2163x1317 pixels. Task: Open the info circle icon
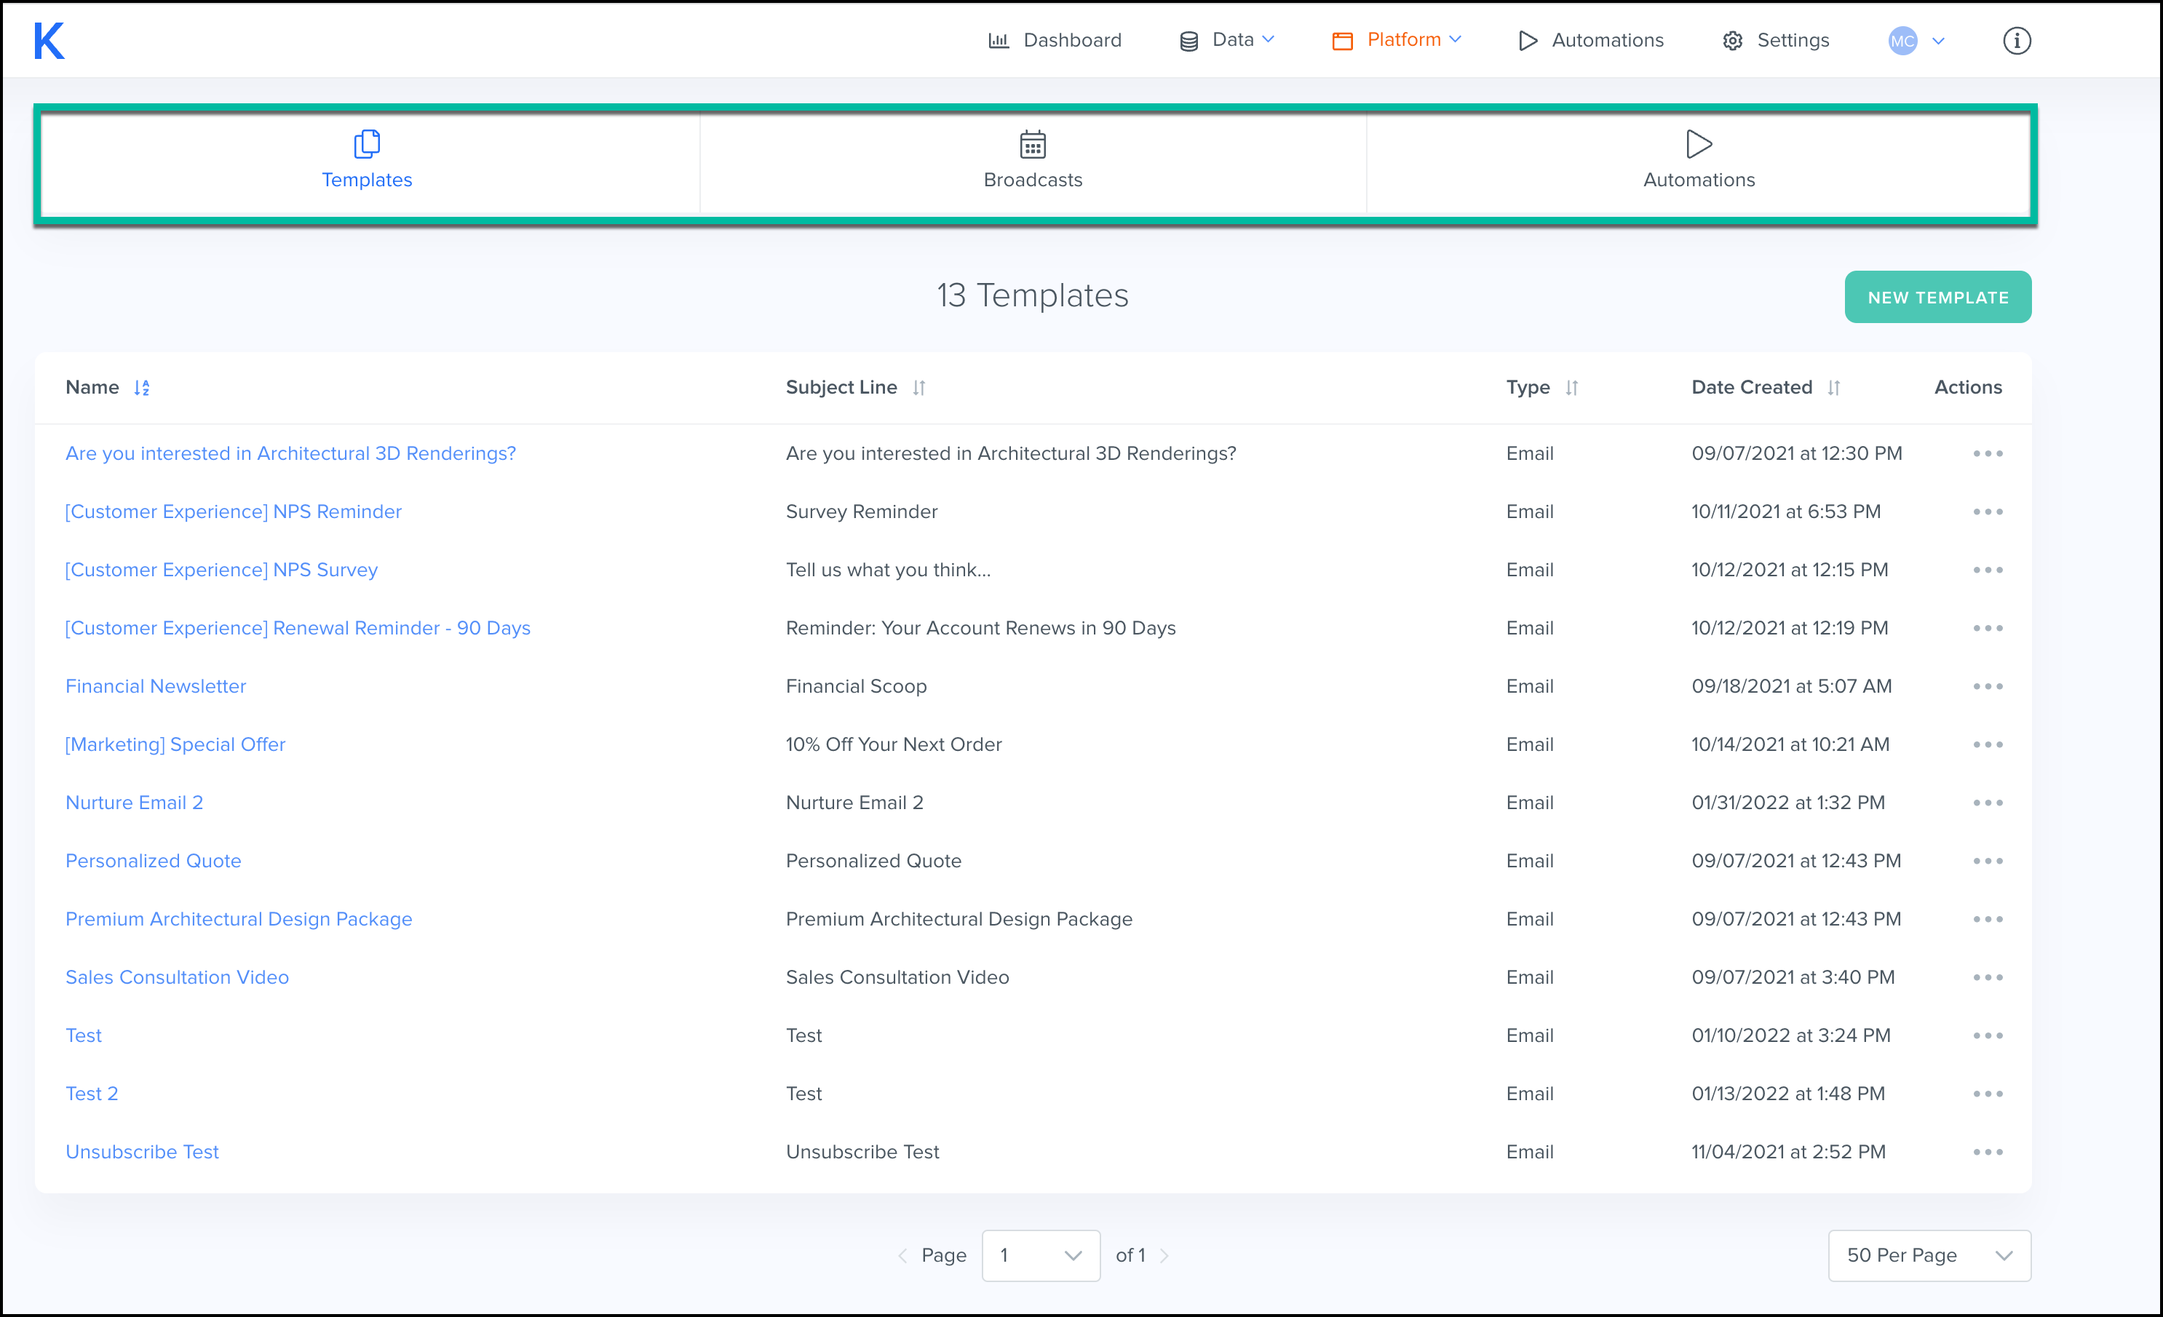pos(2015,40)
